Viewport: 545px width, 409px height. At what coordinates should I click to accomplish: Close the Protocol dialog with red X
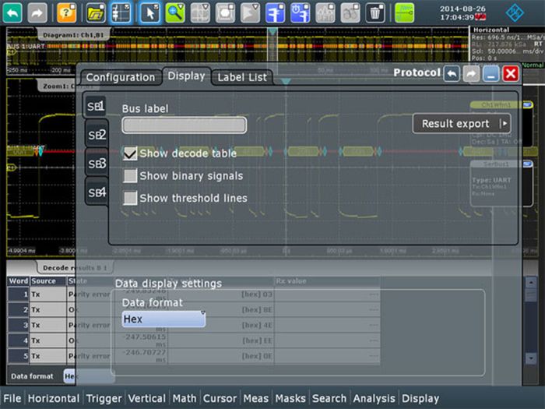(x=511, y=74)
